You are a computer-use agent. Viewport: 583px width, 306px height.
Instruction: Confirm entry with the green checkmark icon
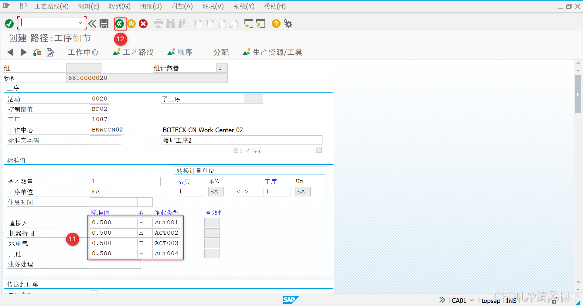click(9, 23)
